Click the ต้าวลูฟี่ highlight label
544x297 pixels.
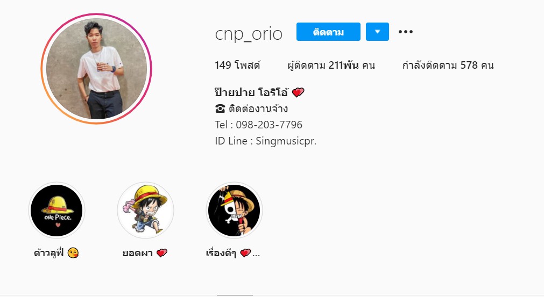(x=49, y=253)
